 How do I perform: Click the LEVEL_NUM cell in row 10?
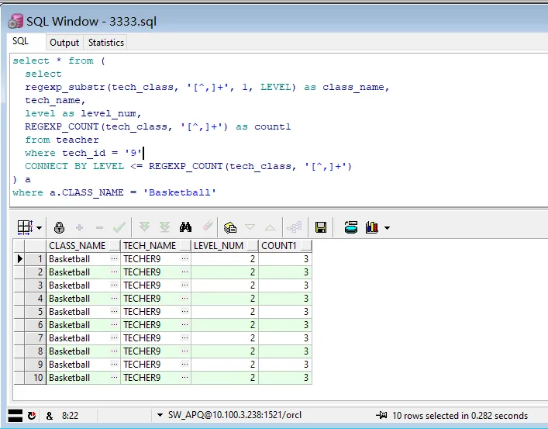point(225,378)
